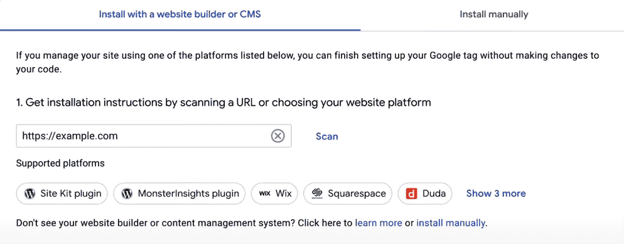
Task: Click the red Duda logo icon
Action: point(411,193)
